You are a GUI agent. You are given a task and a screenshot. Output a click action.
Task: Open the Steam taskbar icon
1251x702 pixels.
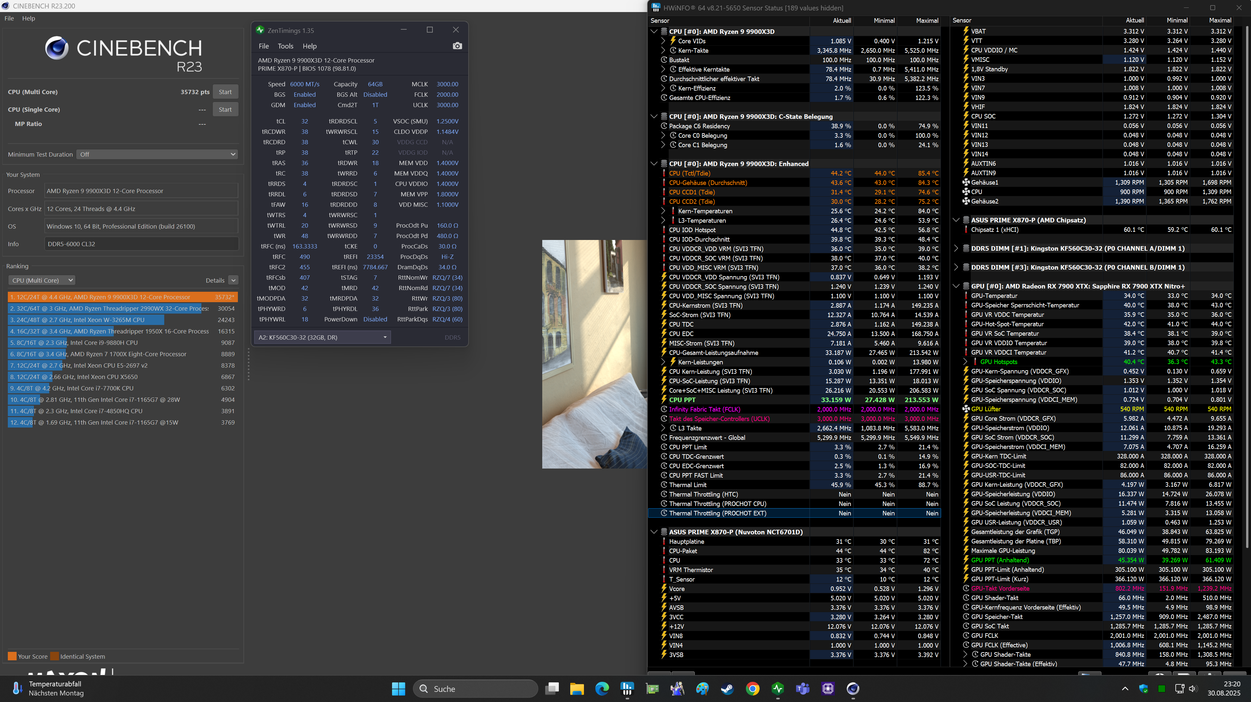tap(727, 688)
